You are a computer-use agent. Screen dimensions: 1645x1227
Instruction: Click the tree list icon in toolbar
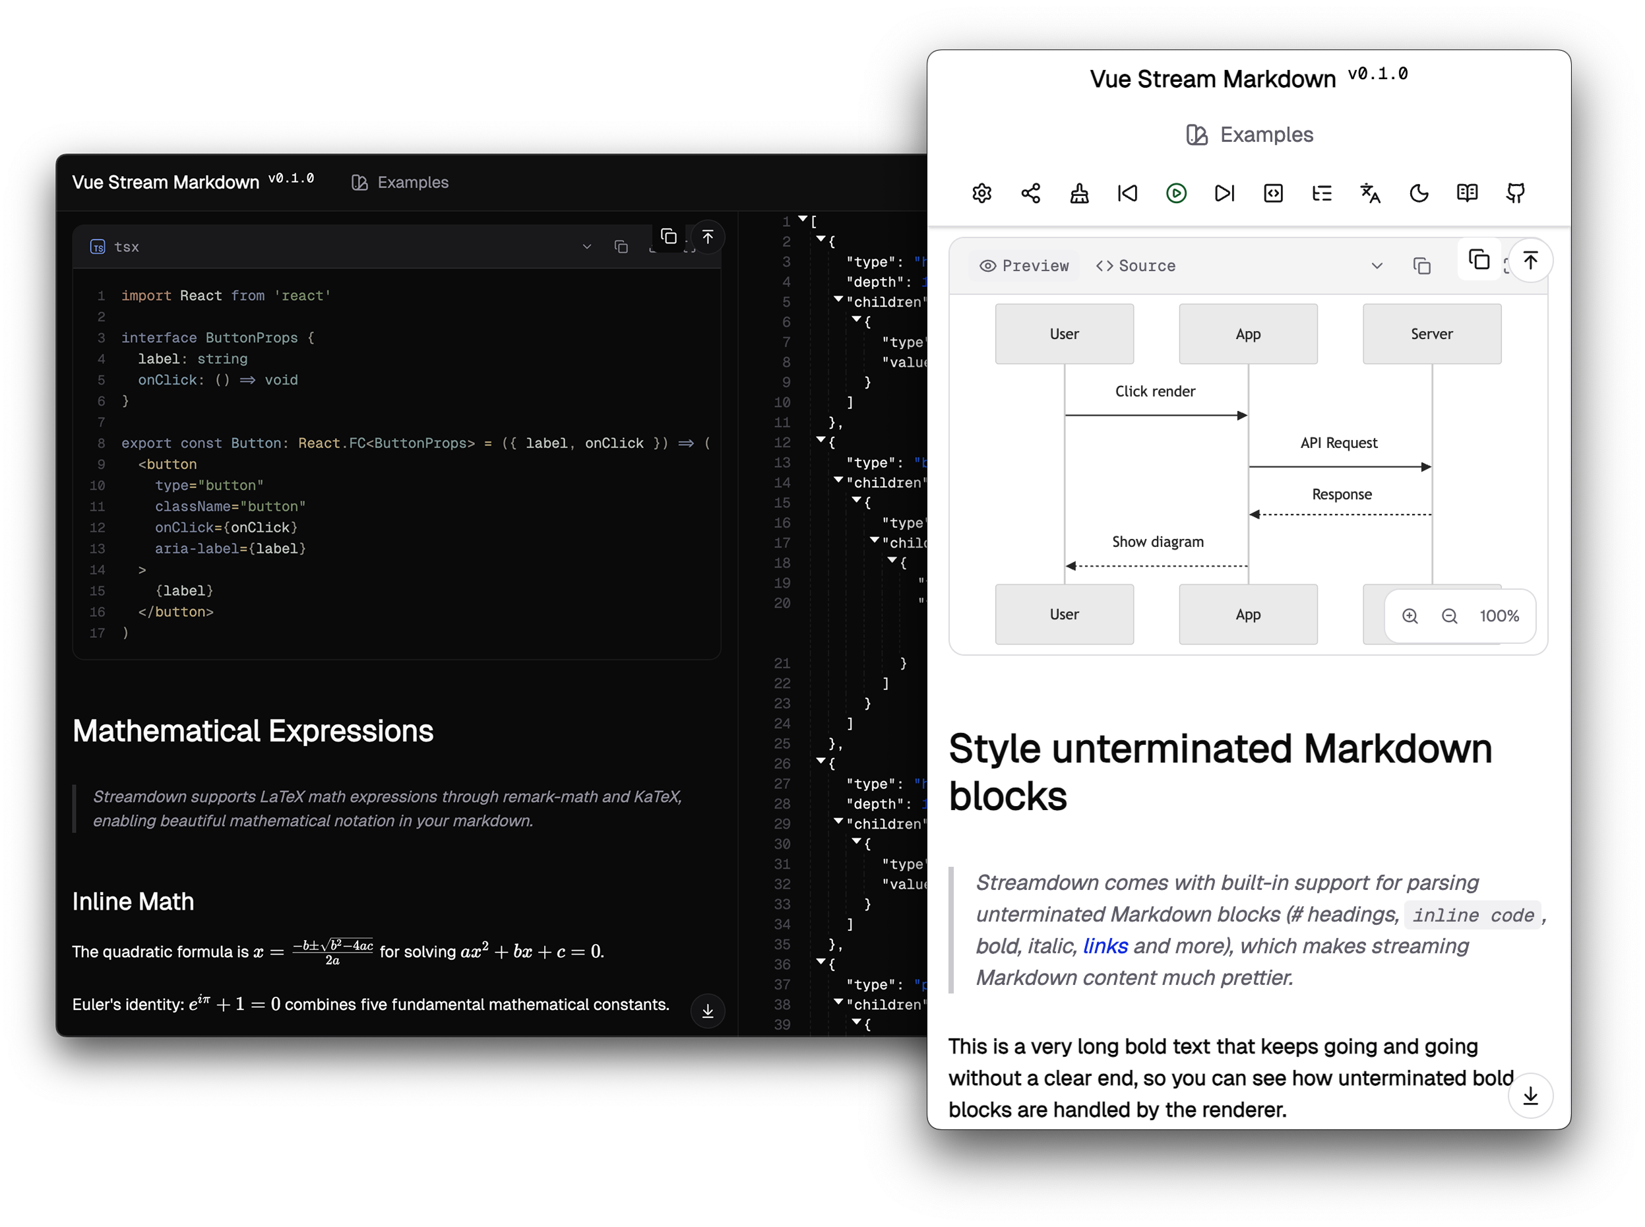[1322, 193]
